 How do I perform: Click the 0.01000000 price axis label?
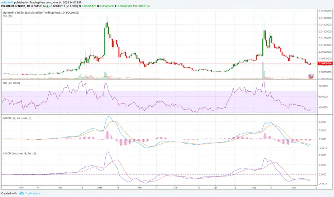(325, 45)
